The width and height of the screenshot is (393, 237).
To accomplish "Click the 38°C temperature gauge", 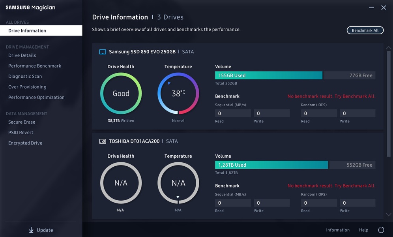I will coord(178,94).
